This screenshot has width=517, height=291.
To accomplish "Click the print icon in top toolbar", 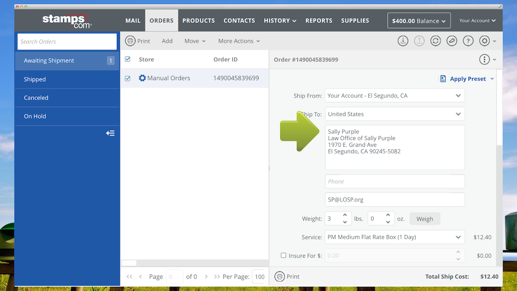I will pyautogui.click(x=131, y=41).
